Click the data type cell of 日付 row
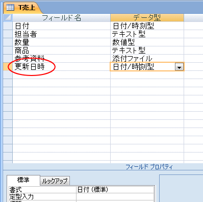The width and height of the screenshot is (203, 202). pos(147,26)
